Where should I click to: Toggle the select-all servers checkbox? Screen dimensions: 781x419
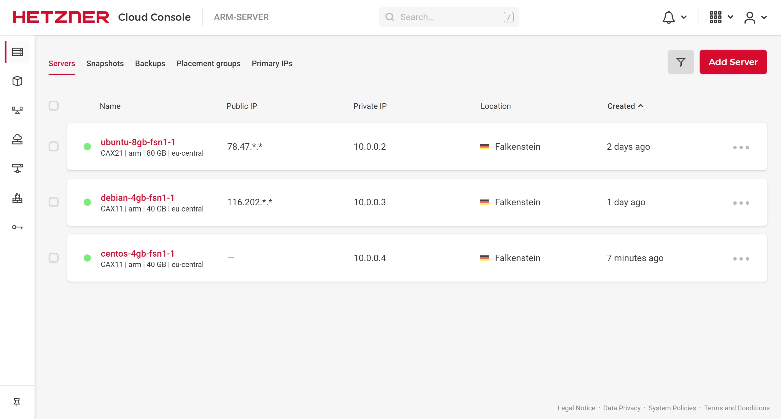pyautogui.click(x=54, y=106)
